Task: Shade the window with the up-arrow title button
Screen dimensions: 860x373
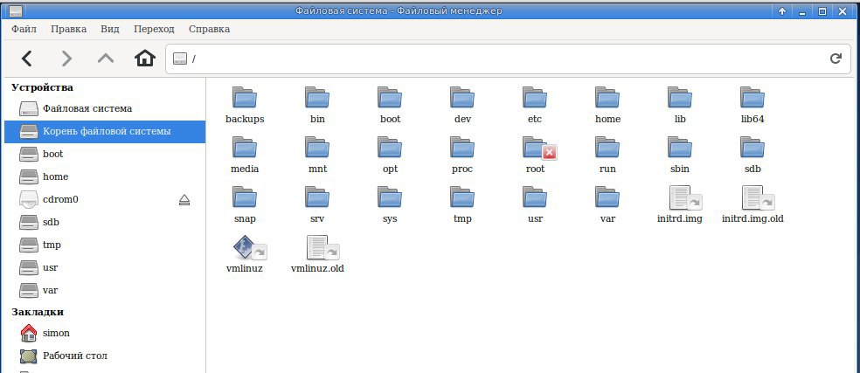Action: [x=782, y=11]
